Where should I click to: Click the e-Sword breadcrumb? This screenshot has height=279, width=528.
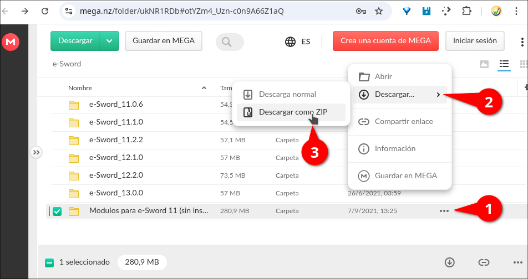(x=67, y=64)
